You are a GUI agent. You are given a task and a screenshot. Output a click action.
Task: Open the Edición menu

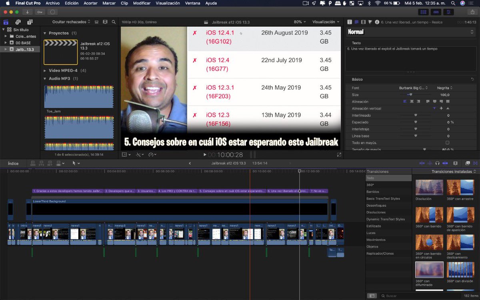click(71, 3)
